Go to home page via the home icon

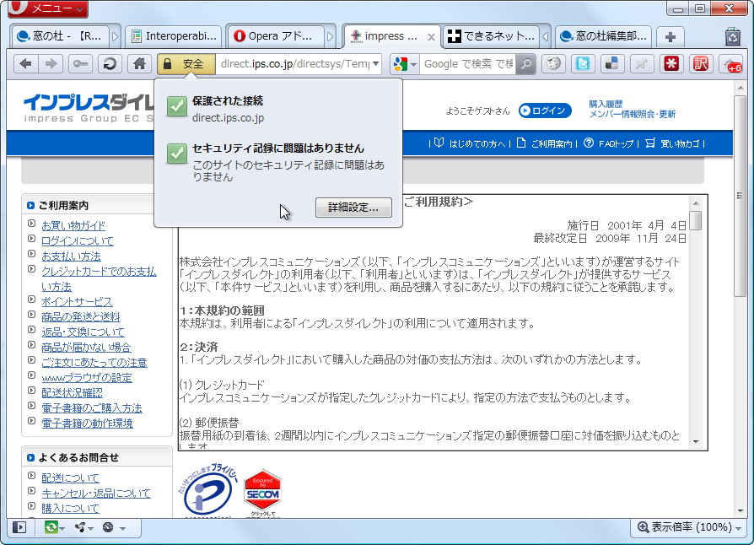click(138, 64)
